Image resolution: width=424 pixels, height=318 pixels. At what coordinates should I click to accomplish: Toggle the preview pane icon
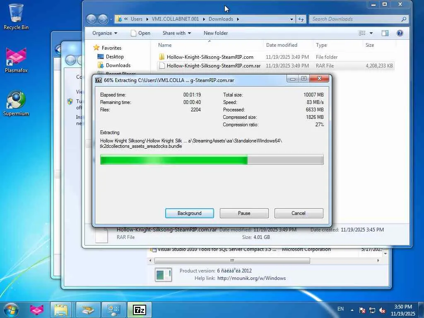point(385,33)
